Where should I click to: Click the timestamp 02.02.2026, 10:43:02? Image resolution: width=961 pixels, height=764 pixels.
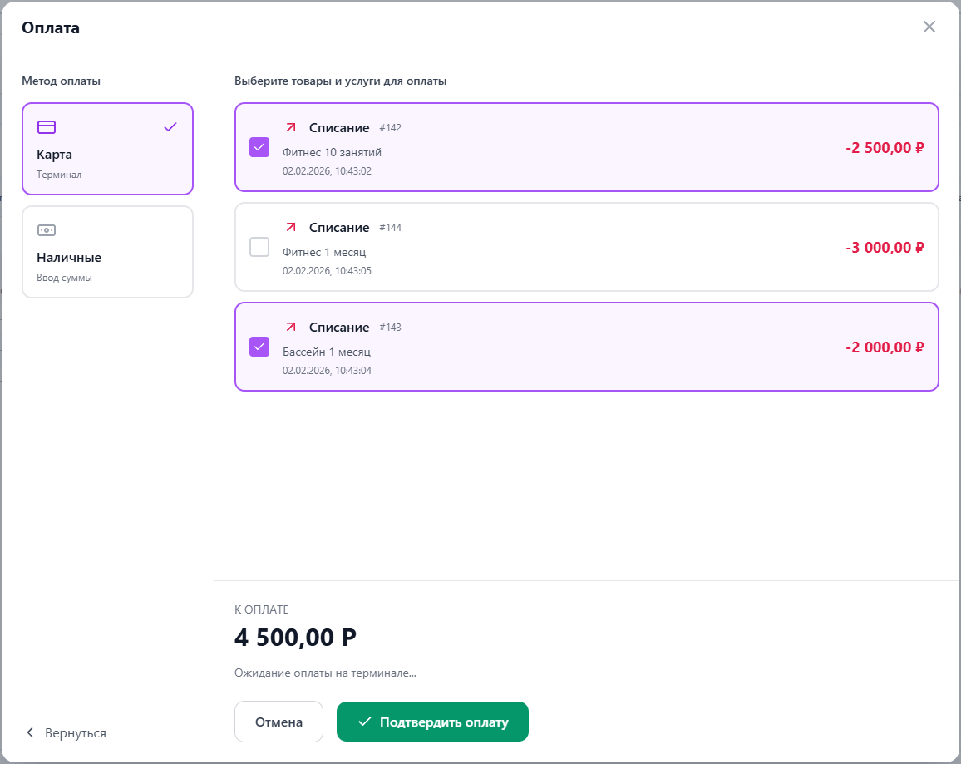[x=327, y=171]
